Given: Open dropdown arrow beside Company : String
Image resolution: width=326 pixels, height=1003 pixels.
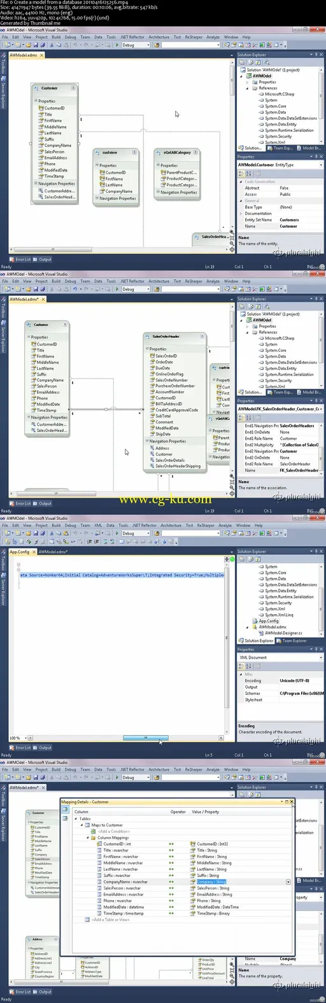Looking at the screenshot, I should (x=288, y=882).
